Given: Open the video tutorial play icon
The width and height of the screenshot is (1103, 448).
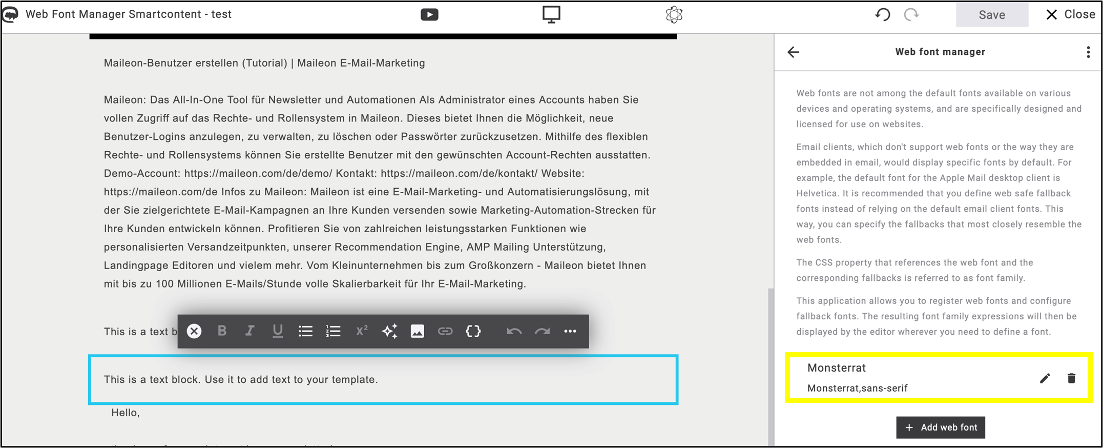Looking at the screenshot, I should 429,15.
